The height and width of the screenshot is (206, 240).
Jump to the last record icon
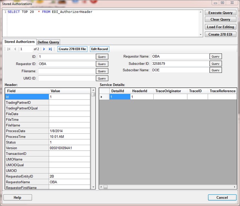click(x=50, y=49)
